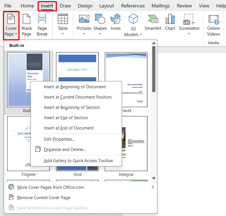Select the Facet cover page thumbnail
The image size is (226, 216).
(126, 80)
